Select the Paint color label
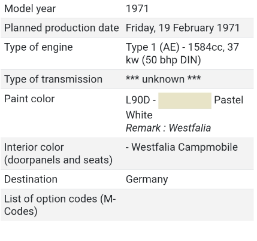This screenshot has height=241, width=257. [x=29, y=99]
